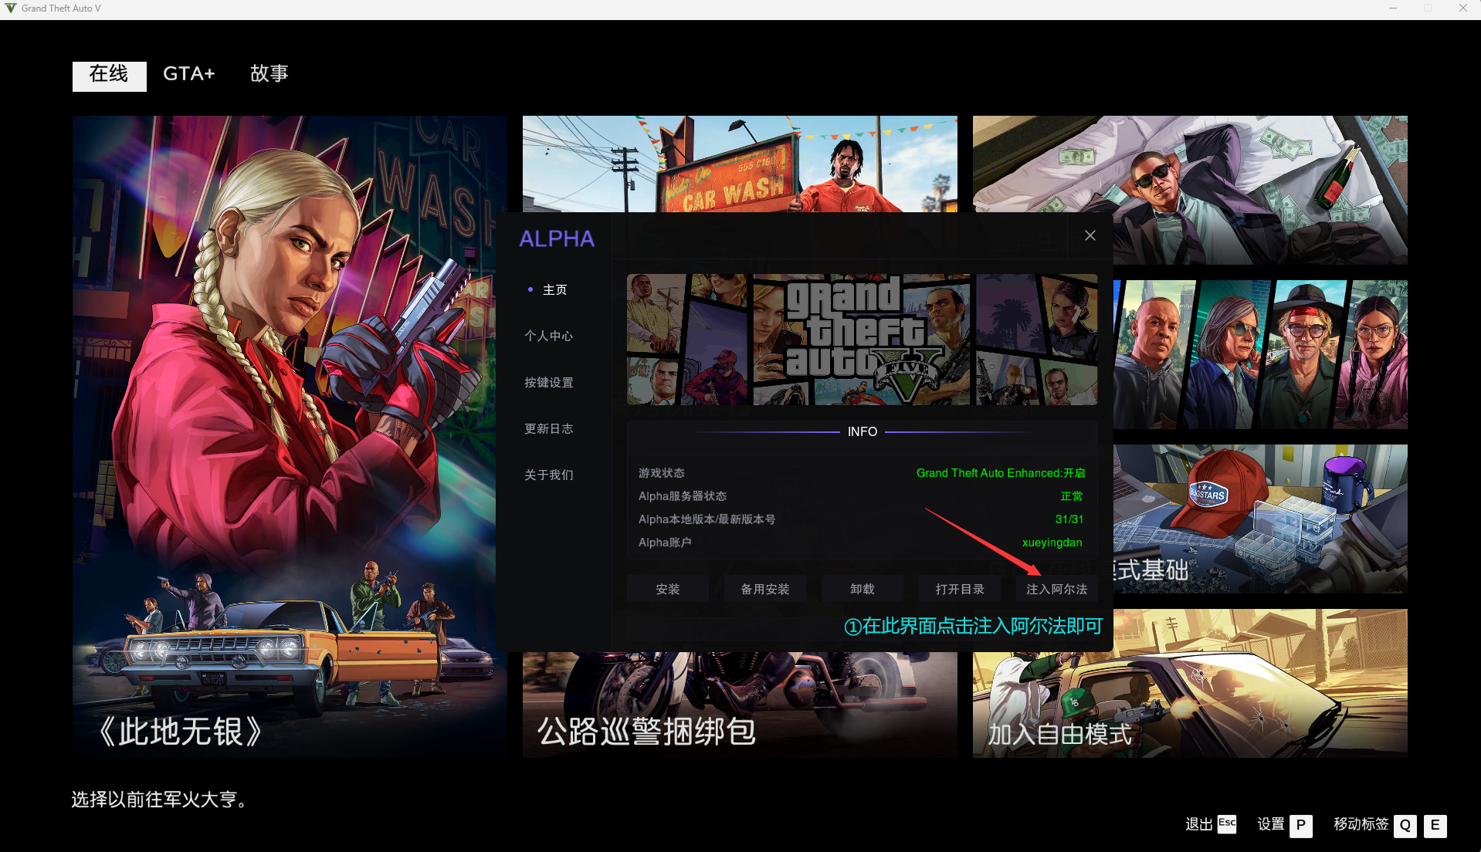The width and height of the screenshot is (1481, 852).
Task: Close the ALPHA dialog with X icon
Action: [1090, 236]
